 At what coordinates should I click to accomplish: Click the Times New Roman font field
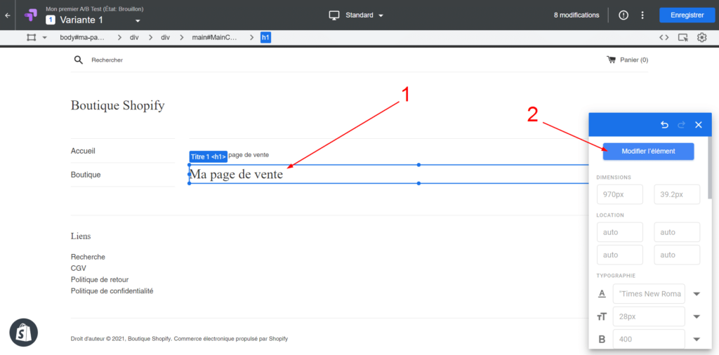coord(649,294)
